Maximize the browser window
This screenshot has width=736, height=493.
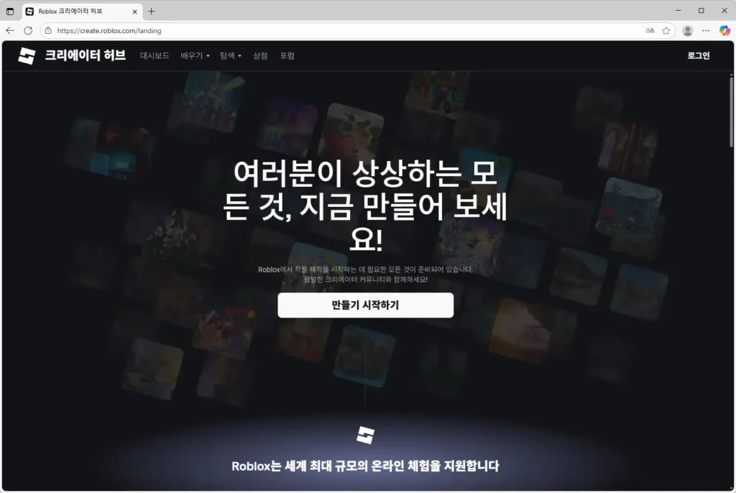tap(701, 10)
